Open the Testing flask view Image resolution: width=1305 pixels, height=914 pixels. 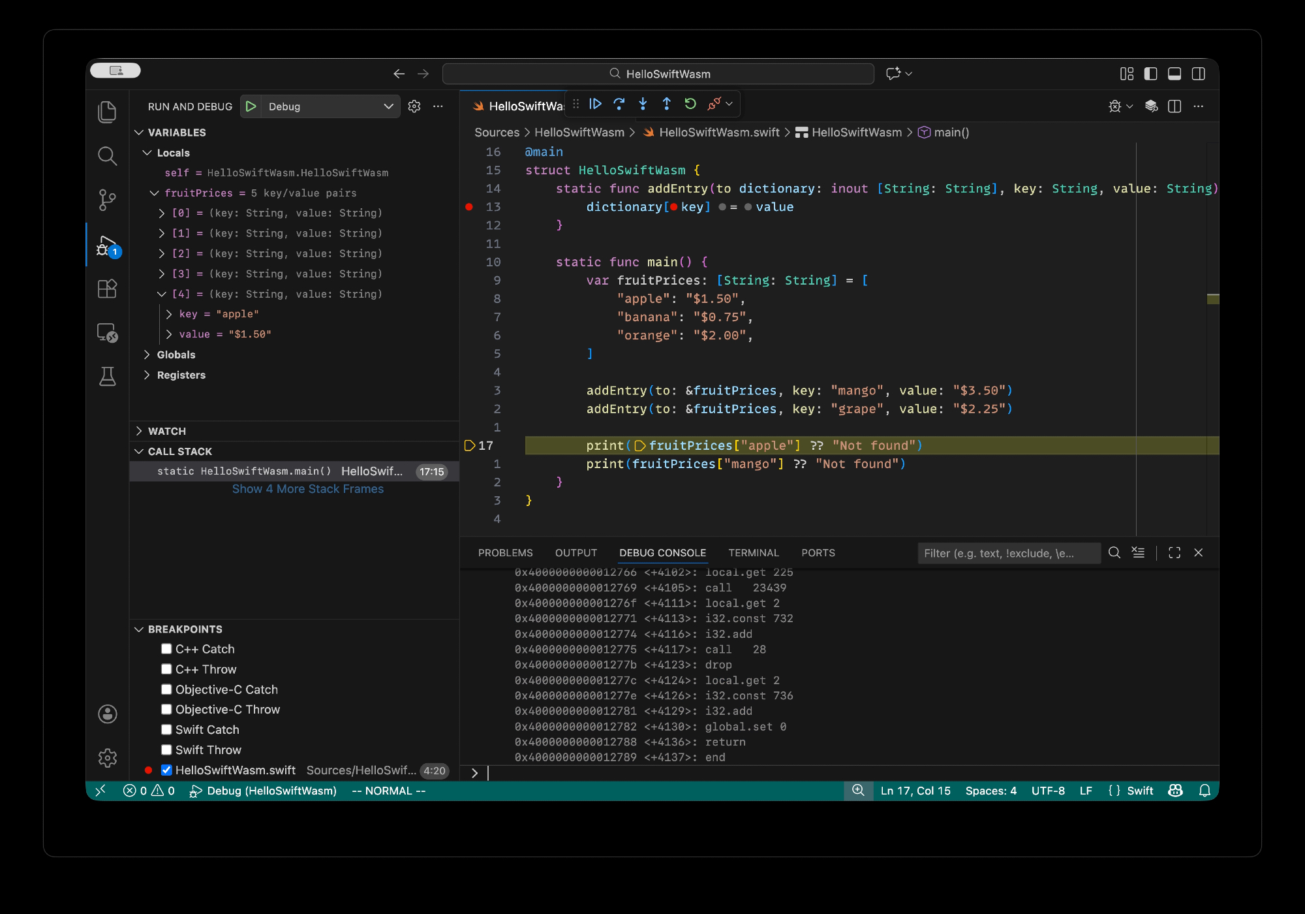107,377
